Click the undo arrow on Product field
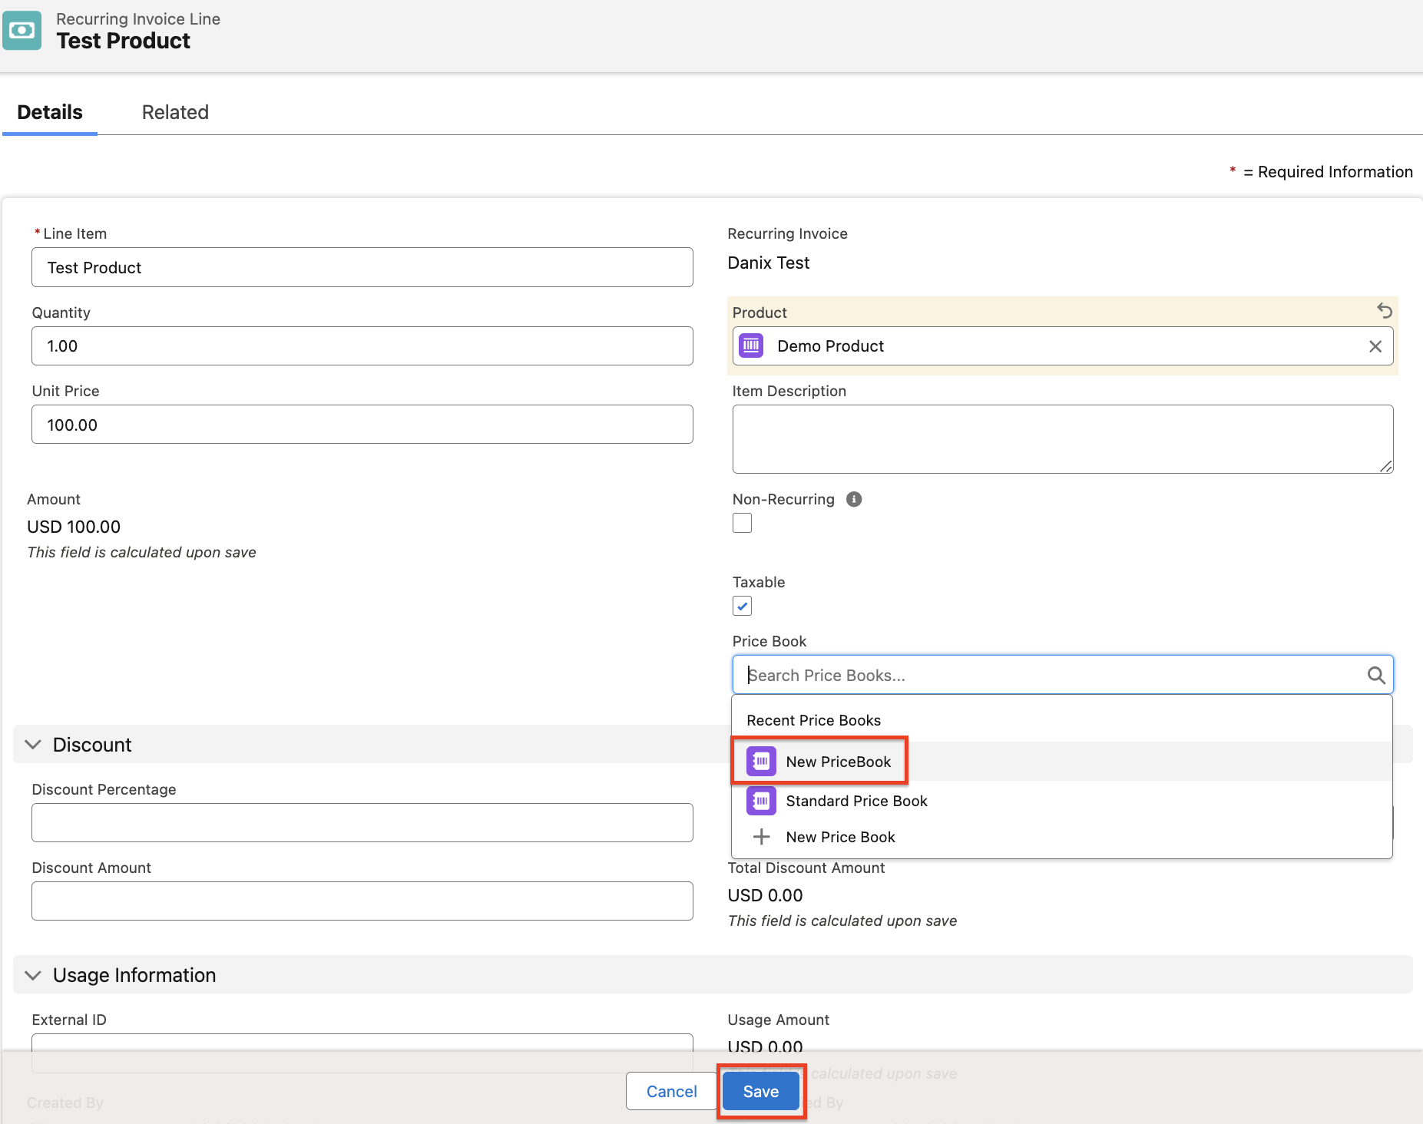The width and height of the screenshot is (1423, 1124). 1384,311
